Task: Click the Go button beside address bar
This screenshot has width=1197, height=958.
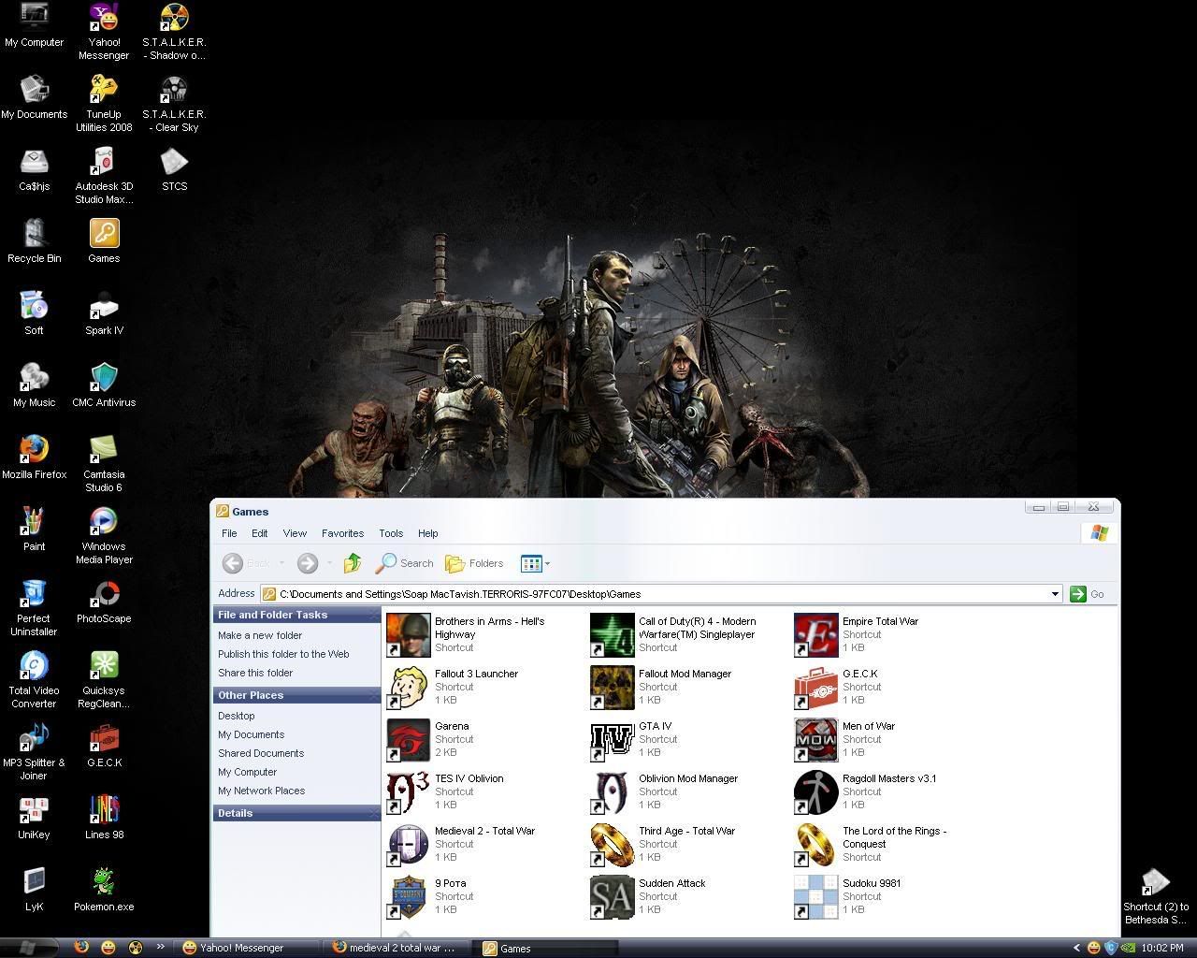Action: pyautogui.click(x=1088, y=594)
